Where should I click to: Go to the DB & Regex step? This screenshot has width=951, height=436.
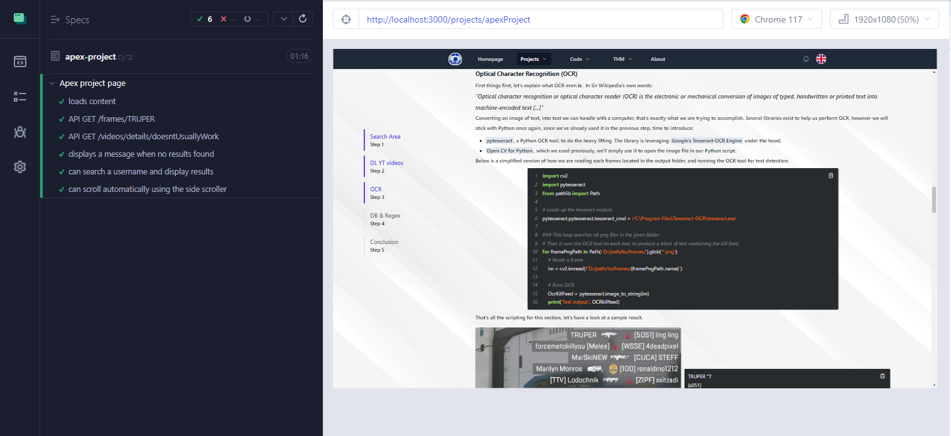[385, 219]
